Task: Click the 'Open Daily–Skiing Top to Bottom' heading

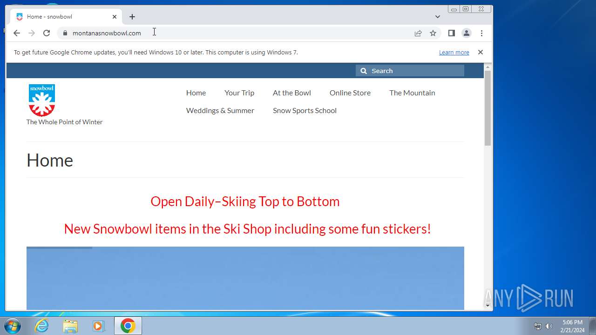Action: pos(245,201)
